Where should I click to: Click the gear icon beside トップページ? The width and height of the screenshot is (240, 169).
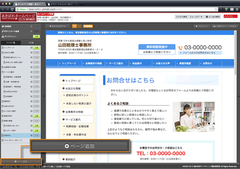30,48
